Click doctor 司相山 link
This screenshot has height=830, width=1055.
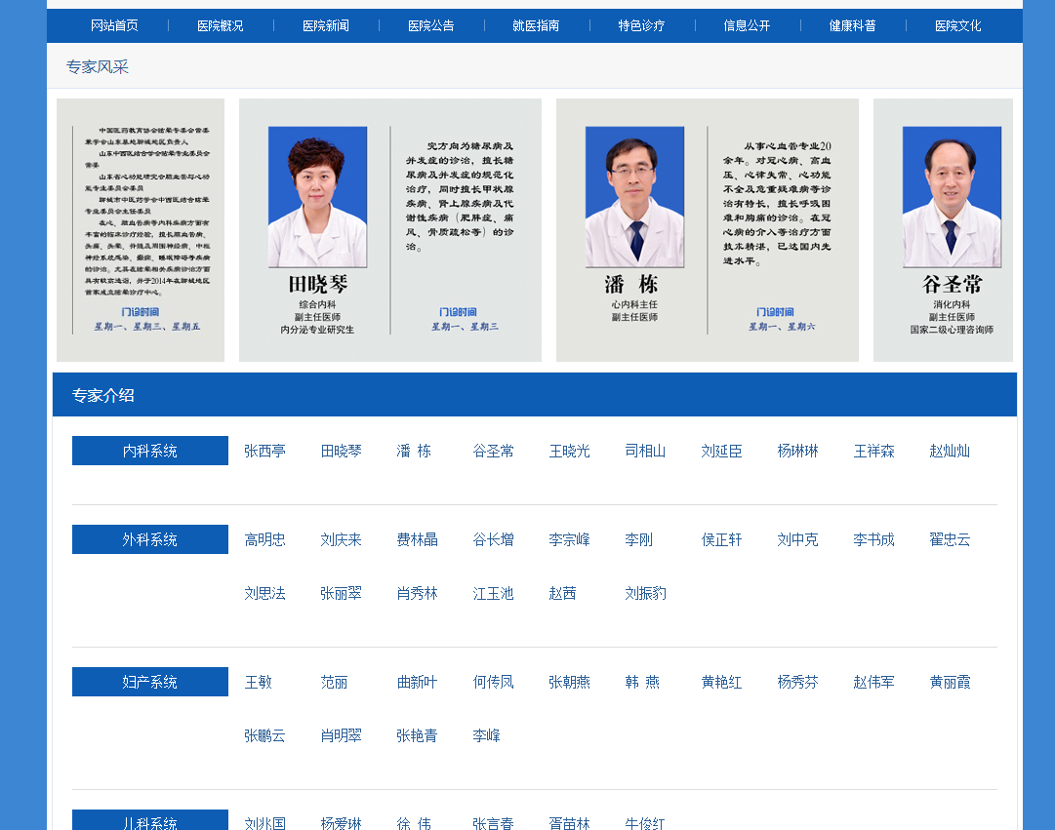(x=645, y=451)
